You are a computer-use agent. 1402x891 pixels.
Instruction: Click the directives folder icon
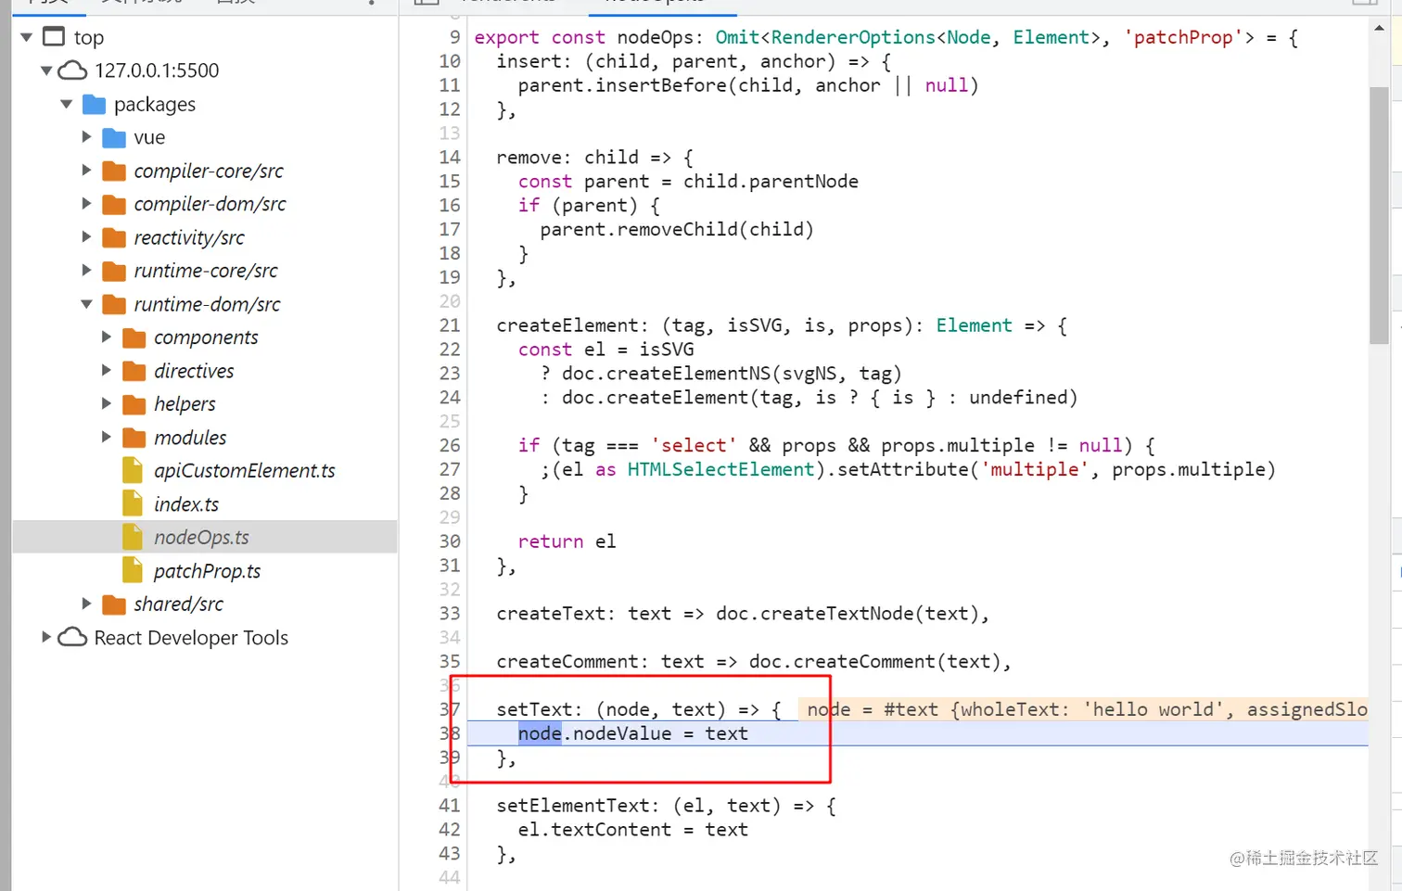pyautogui.click(x=134, y=371)
